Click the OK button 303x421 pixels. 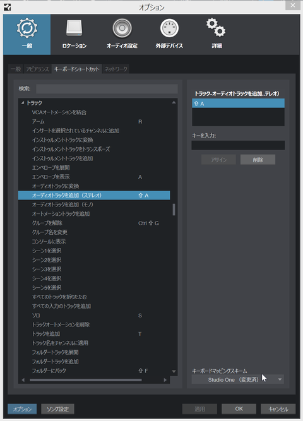click(239, 409)
